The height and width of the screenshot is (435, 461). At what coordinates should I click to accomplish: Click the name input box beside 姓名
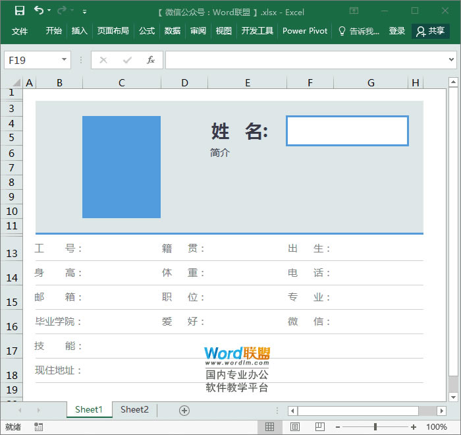pyautogui.click(x=347, y=130)
